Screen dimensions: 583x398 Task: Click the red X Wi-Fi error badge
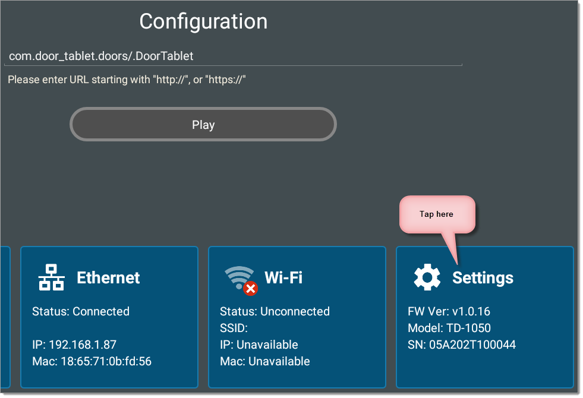point(251,288)
